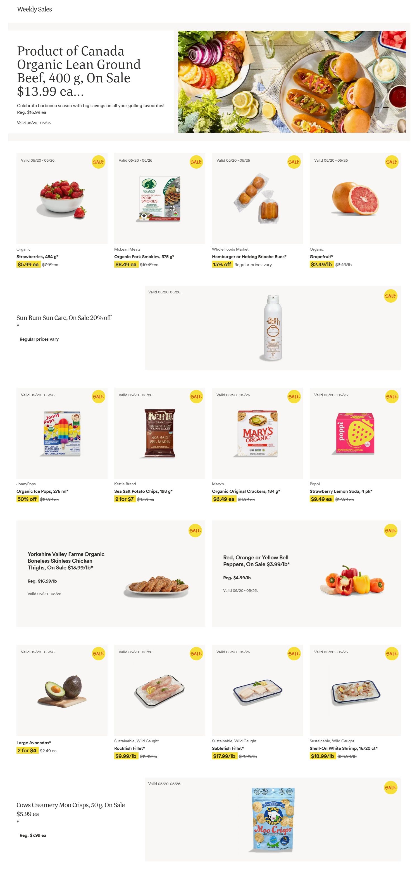The image size is (417, 869).
Task: Open the Brioche Buns product image
Action: (257, 199)
